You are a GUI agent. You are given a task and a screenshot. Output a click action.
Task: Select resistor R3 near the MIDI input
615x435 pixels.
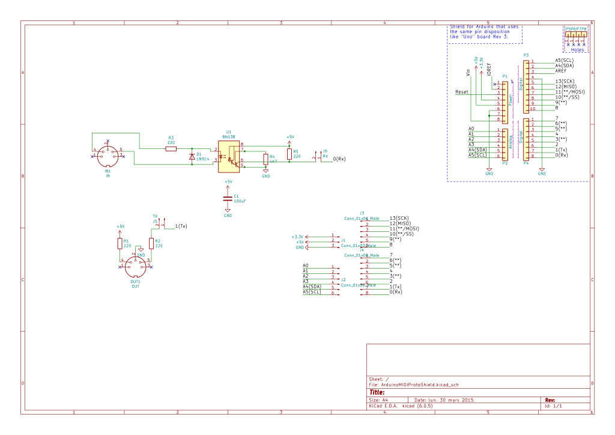tap(171, 148)
